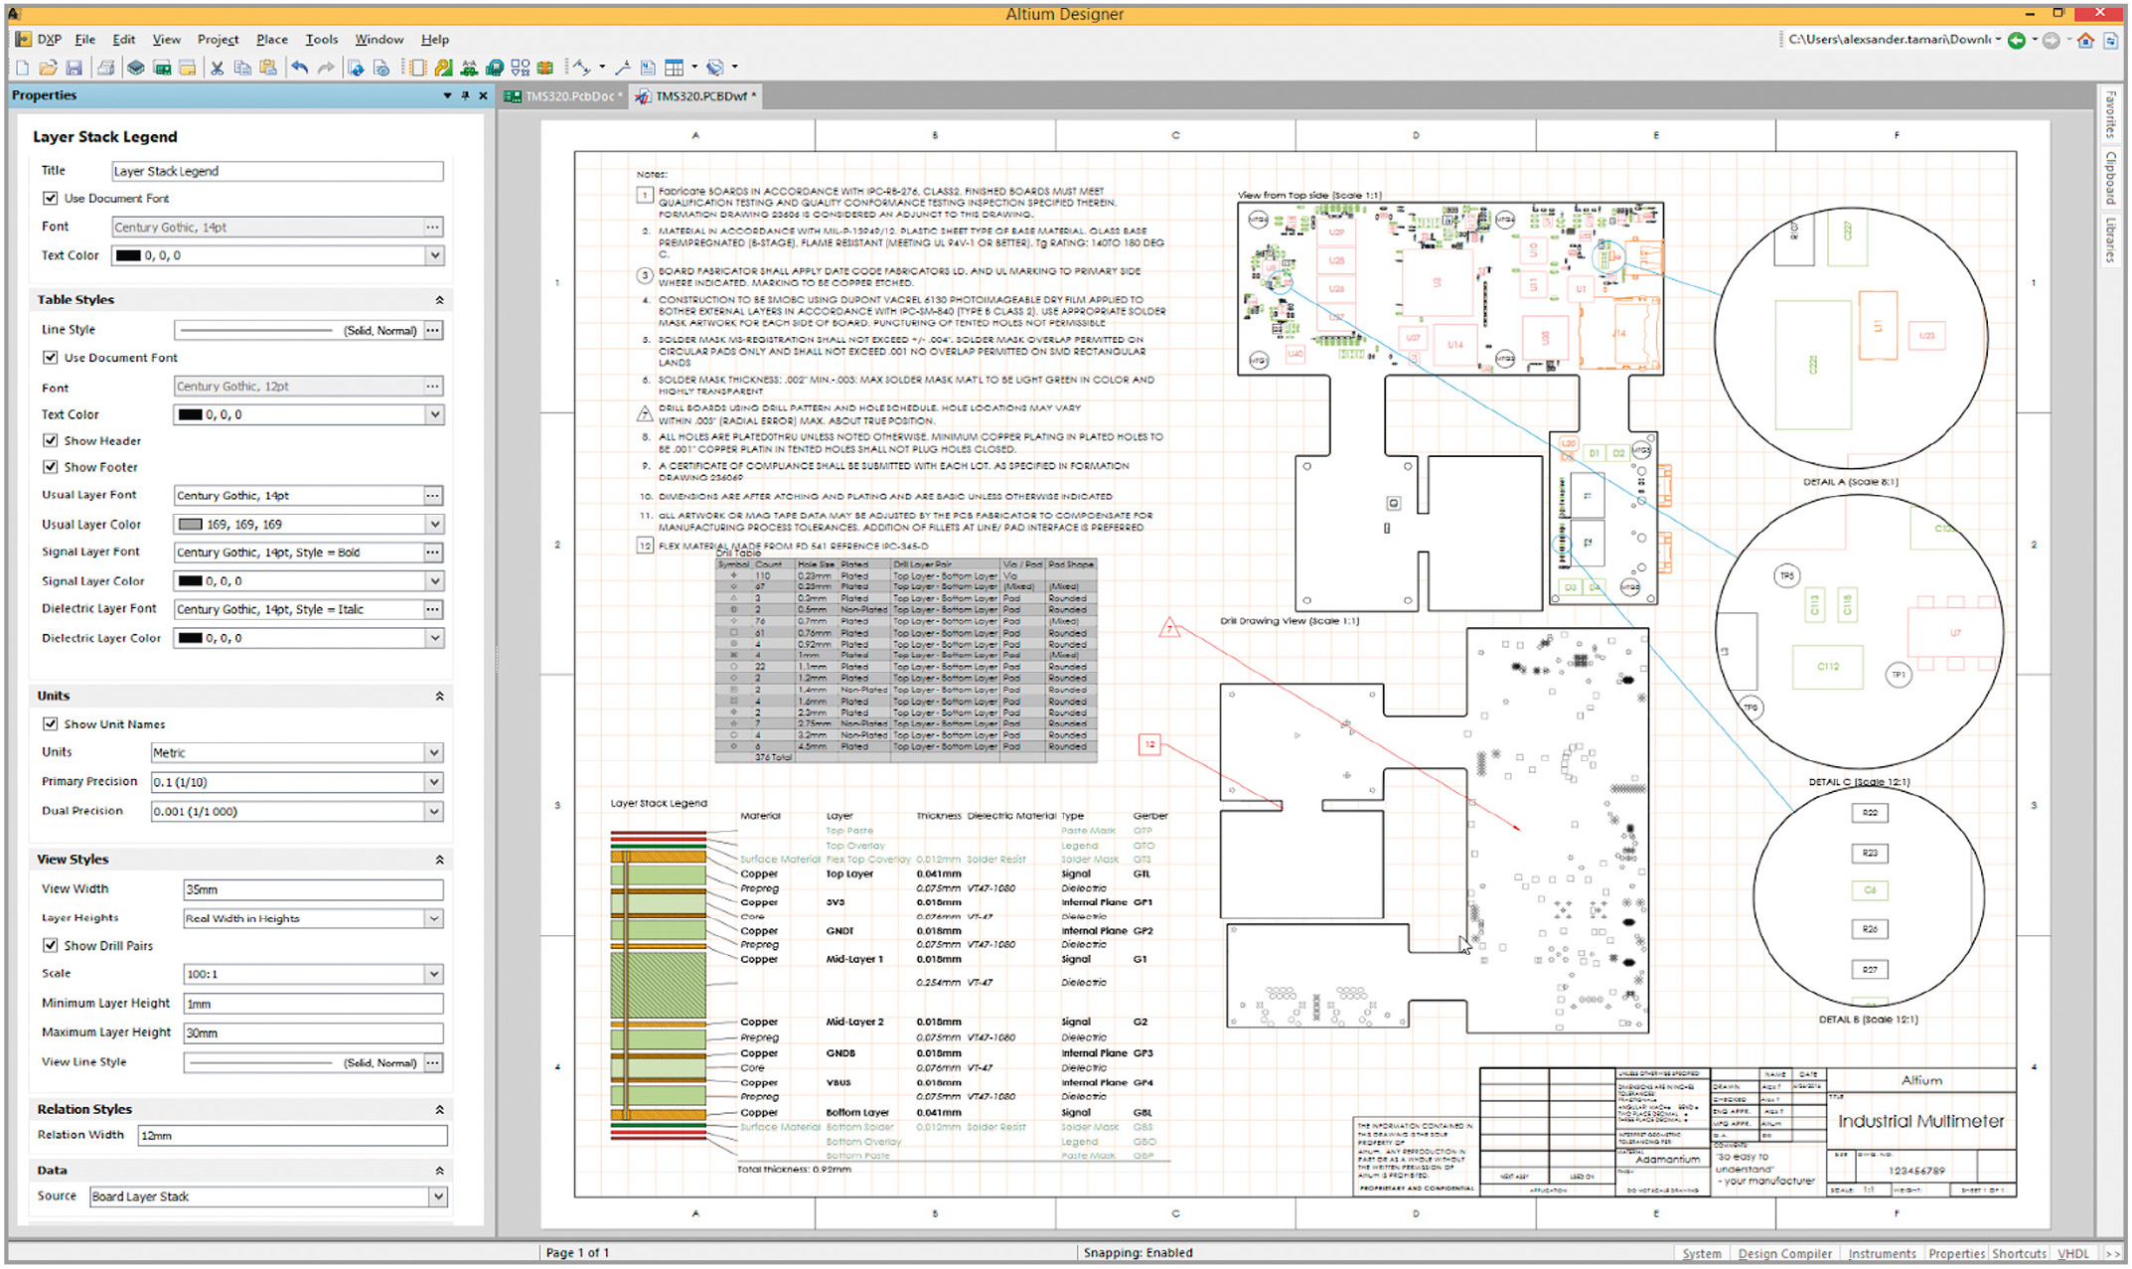
Task: Click the Title input field
Action: coord(277,172)
